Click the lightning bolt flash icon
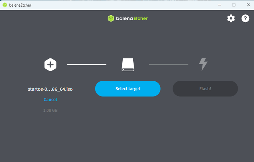This screenshot has height=162, width=254. pyautogui.click(x=203, y=64)
